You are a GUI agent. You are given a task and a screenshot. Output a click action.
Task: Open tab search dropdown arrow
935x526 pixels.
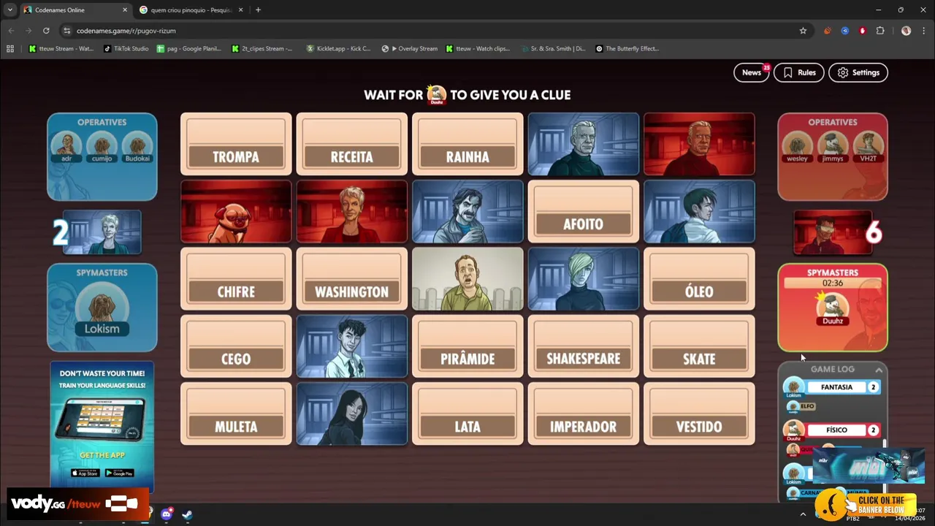(x=10, y=10)
